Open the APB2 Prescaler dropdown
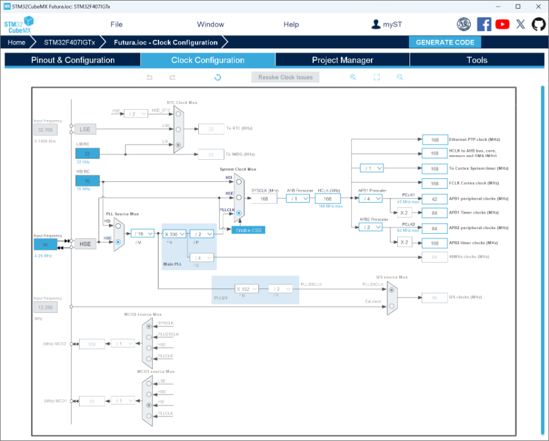The width and height of the screenshot is (549, 441). coord(371,227)
